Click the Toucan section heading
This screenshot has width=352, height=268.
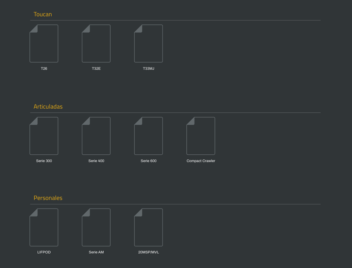point(43,14)
